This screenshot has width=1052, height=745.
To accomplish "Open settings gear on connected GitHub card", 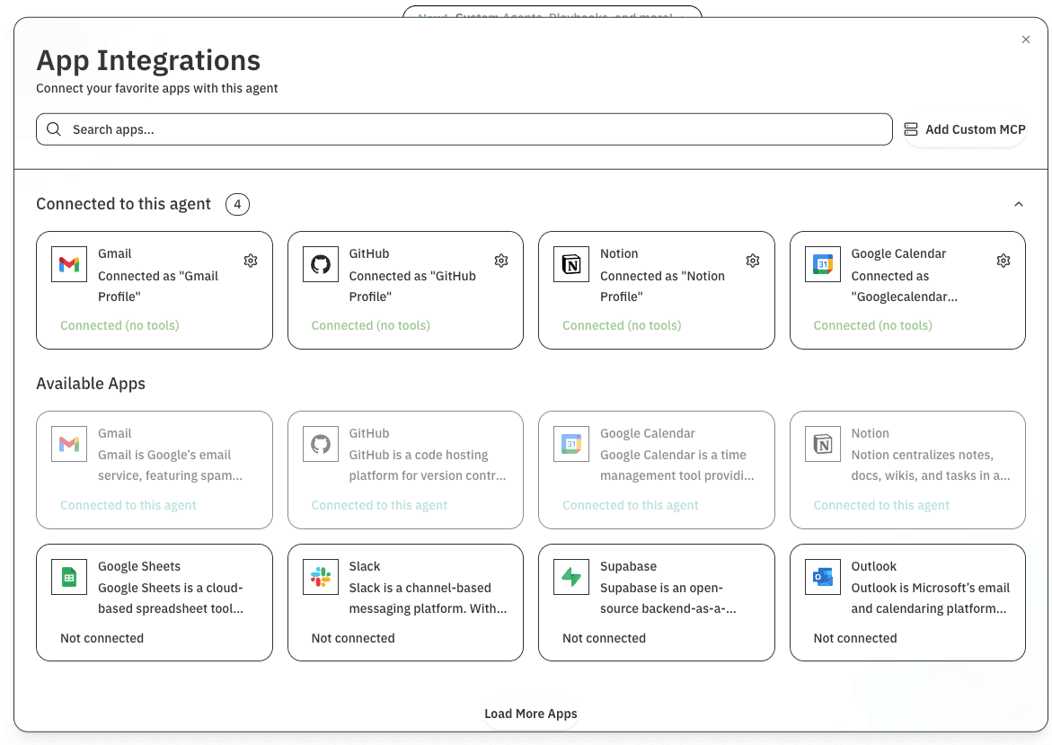I will [x=501, y=261].
